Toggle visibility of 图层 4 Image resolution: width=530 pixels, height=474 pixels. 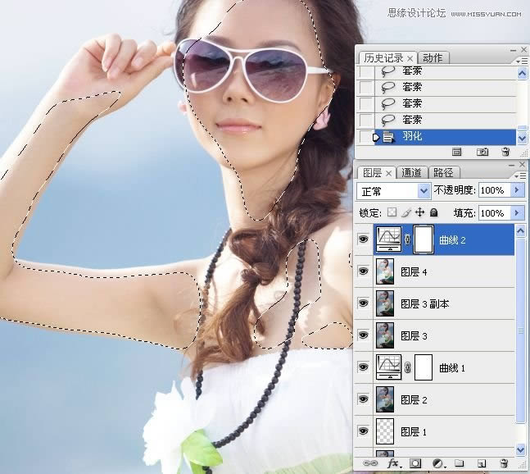click(364, 271)
